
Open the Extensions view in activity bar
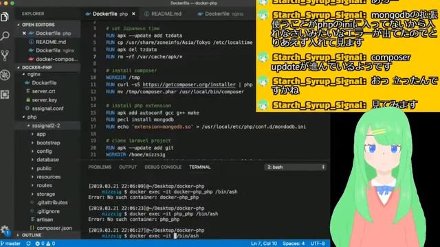pos(5,95)
